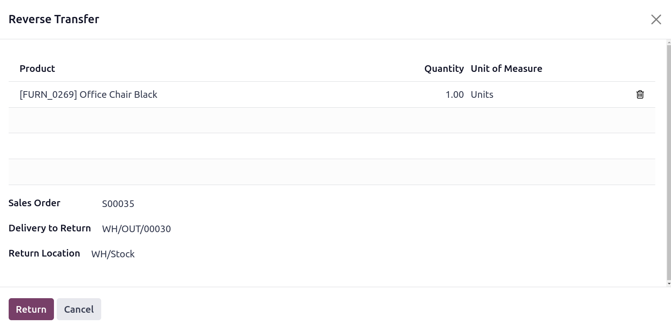Close the Reverse Transfer dialog
Image resolution: width=671 pixels, height=330 pixels.
point(656,19)
